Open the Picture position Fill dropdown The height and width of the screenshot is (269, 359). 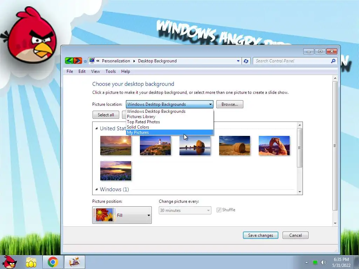point(122,215)
